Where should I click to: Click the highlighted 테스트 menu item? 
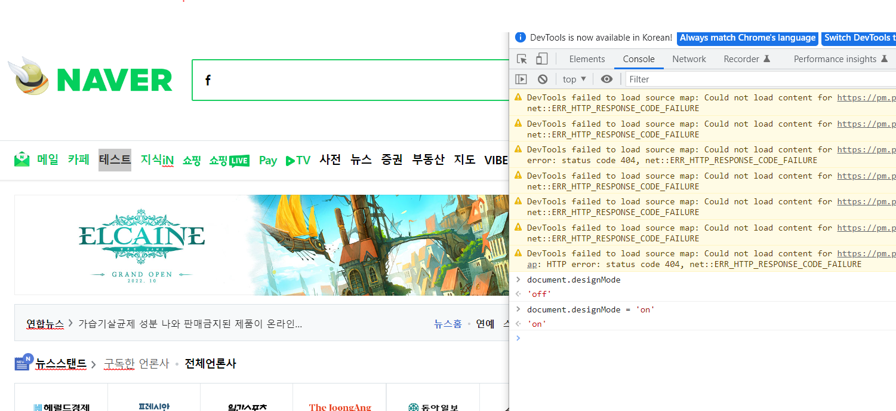click(x=115, y=160)
